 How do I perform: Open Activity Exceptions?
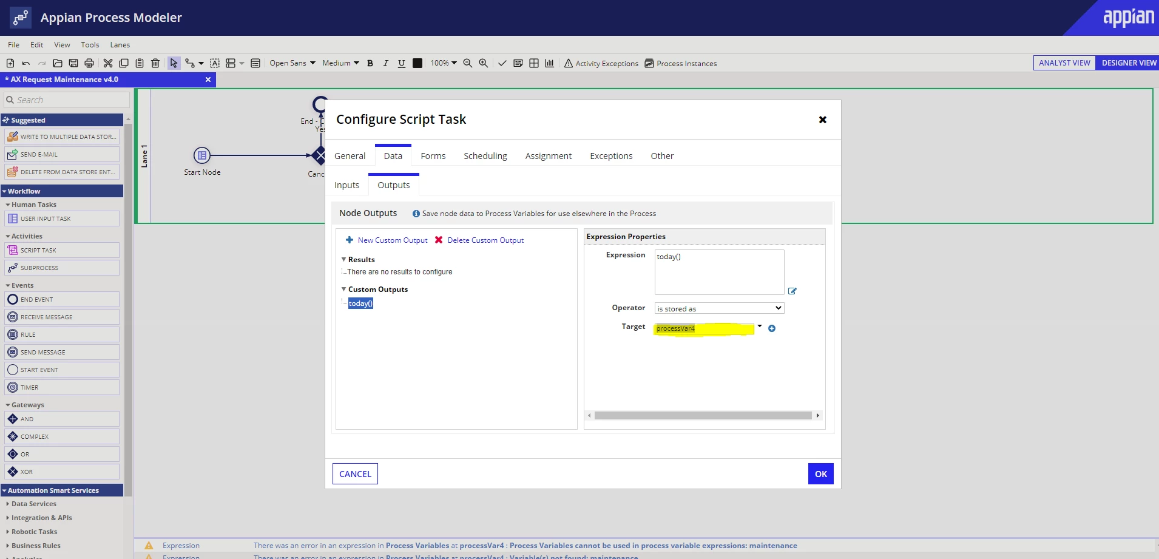(601, 63)
